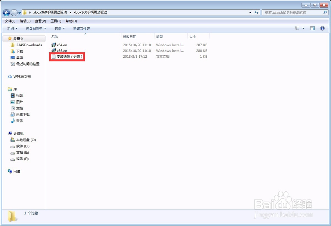Click the change view icon
The image size is (331, 226).
pyautogui.click(x=297, y=28)
